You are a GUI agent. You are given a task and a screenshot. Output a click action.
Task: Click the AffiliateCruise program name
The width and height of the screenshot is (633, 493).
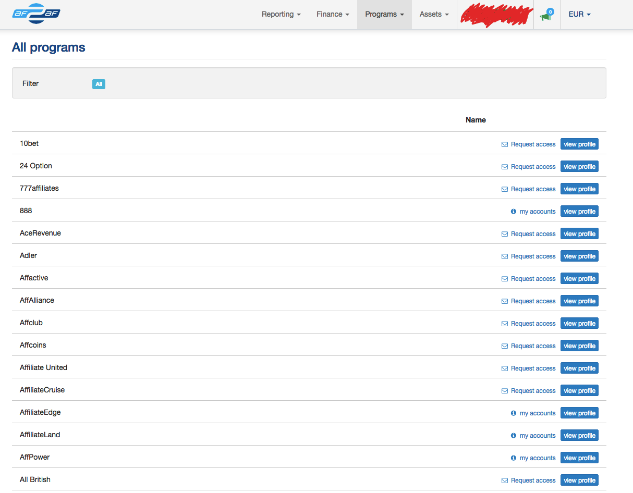(x=42, y=390)
